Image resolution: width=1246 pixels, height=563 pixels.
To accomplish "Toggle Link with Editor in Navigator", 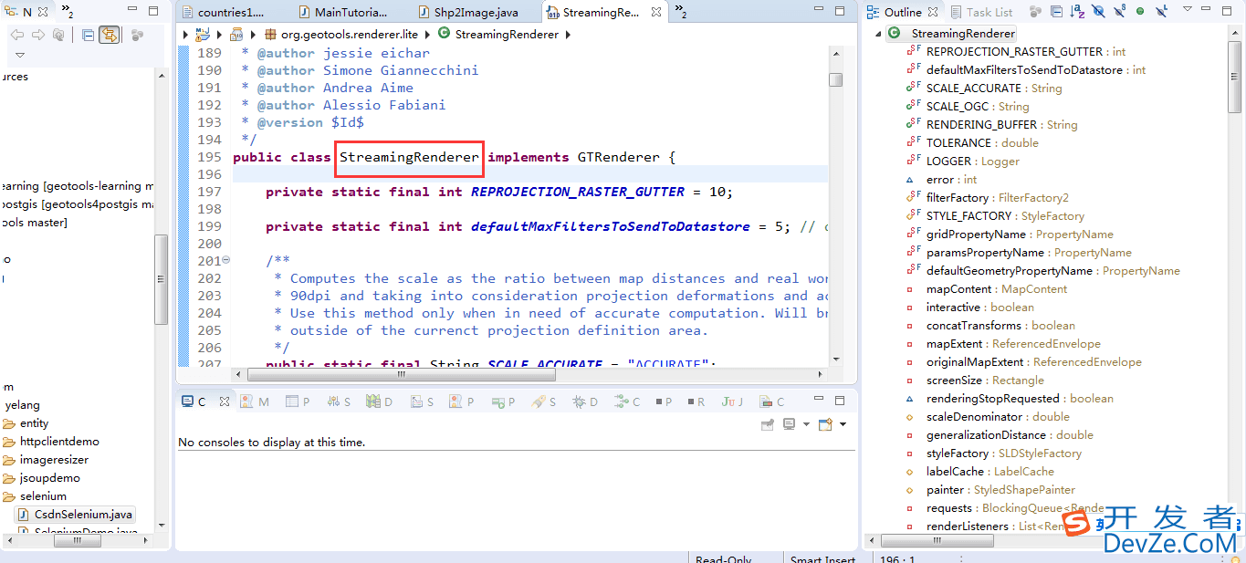I will [110, 36].
